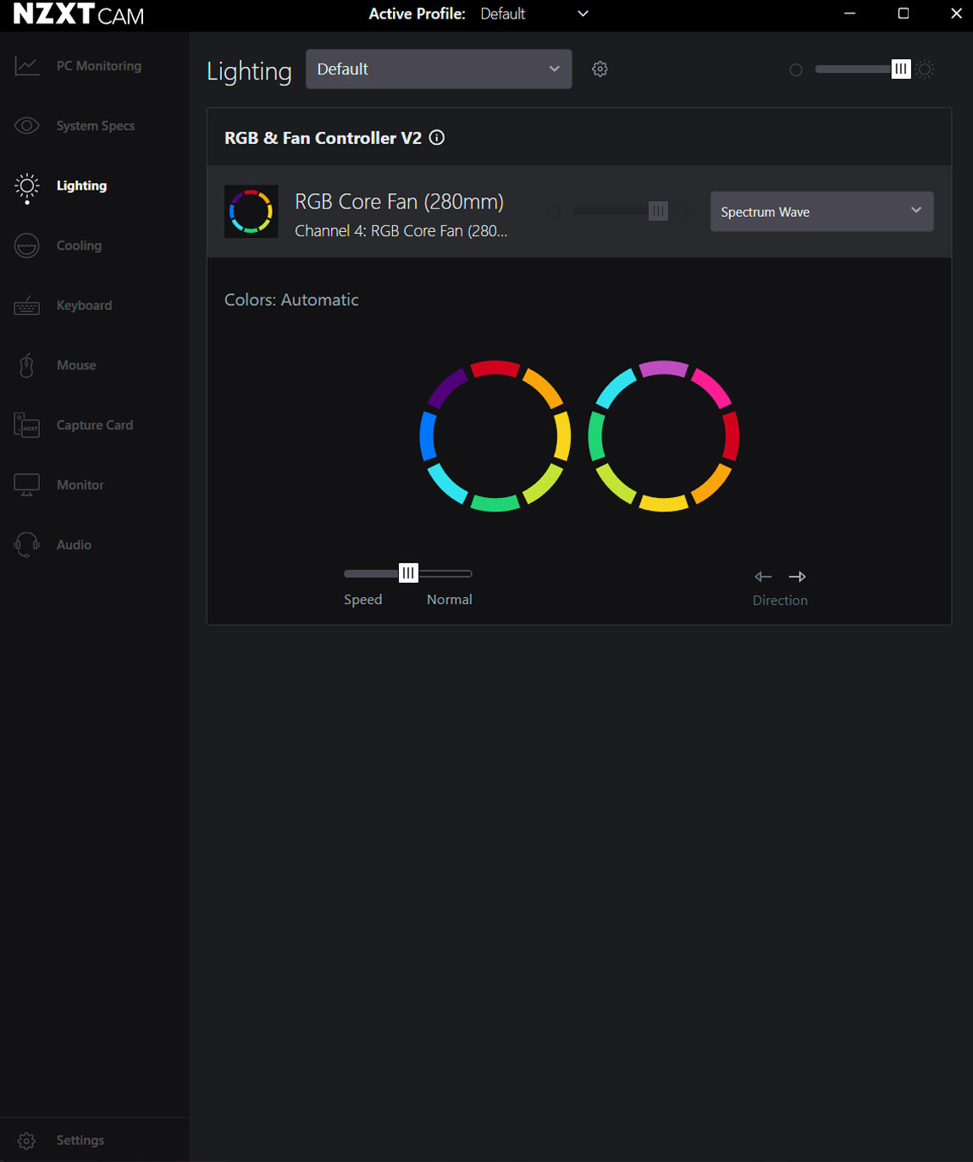Click the dim brightness circle icon
This screenshot has height=1162, width=973.
(796, 69)
